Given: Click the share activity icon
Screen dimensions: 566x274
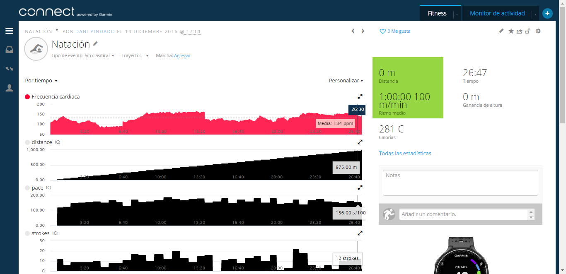Looking at the screenshot, I should point(519,31).
